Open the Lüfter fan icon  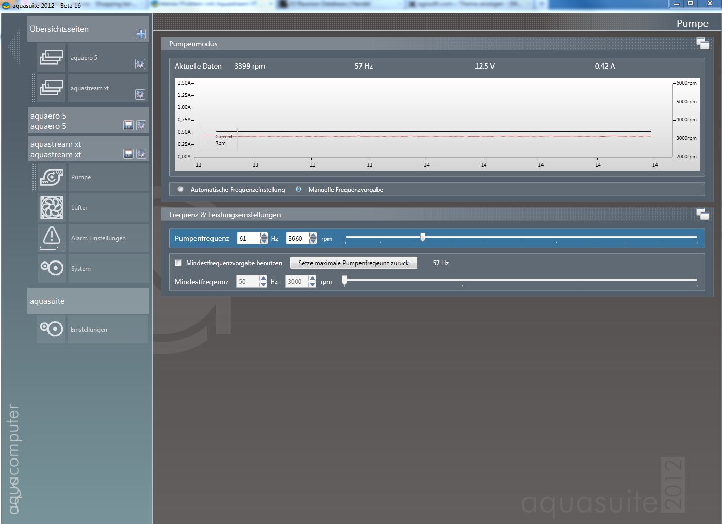pyautogui.click(x=52, y=208)
